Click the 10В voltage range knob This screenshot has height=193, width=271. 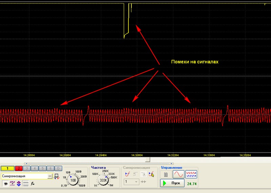pos(73,180)
